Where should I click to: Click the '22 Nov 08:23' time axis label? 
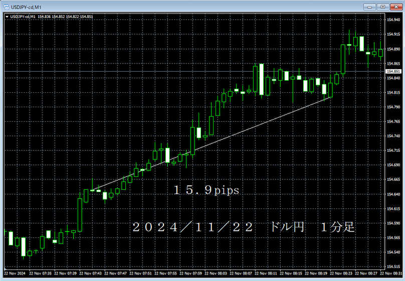tap(341, 273)
